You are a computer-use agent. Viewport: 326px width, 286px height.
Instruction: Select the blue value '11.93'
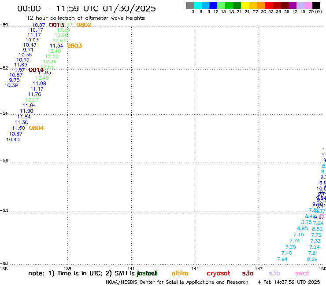(x=44, y=73)
